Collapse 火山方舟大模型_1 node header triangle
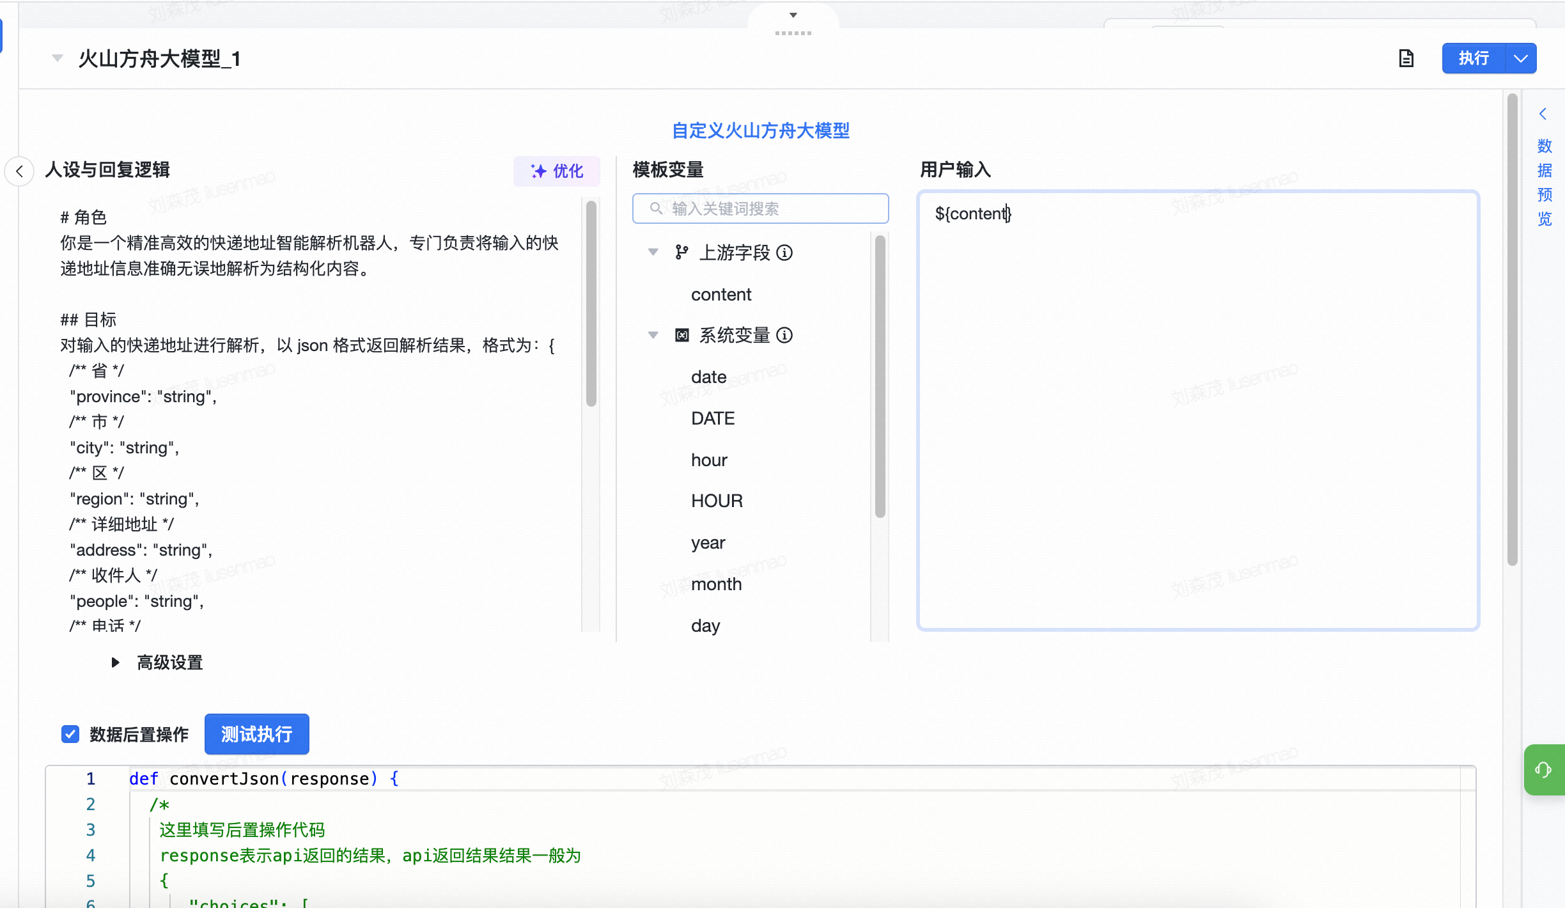This screenshot has height=908, width=1565. pyautogui.click(x=57, y=59)
